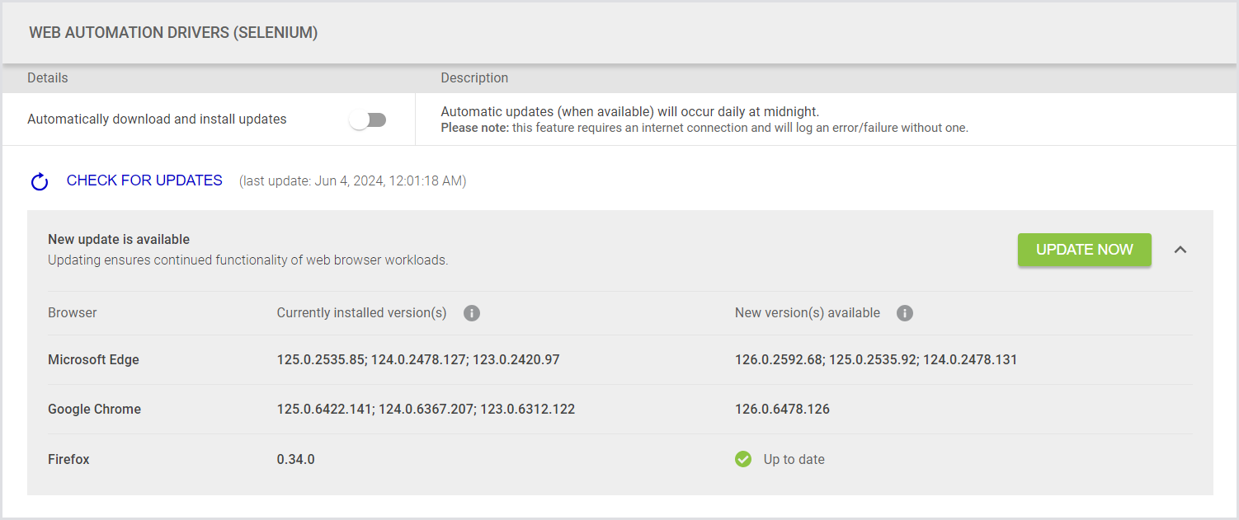Click info icon beside Currently installed version(s)
The height and width of the screenshot is (520, 1239).
tap(472, 313)
